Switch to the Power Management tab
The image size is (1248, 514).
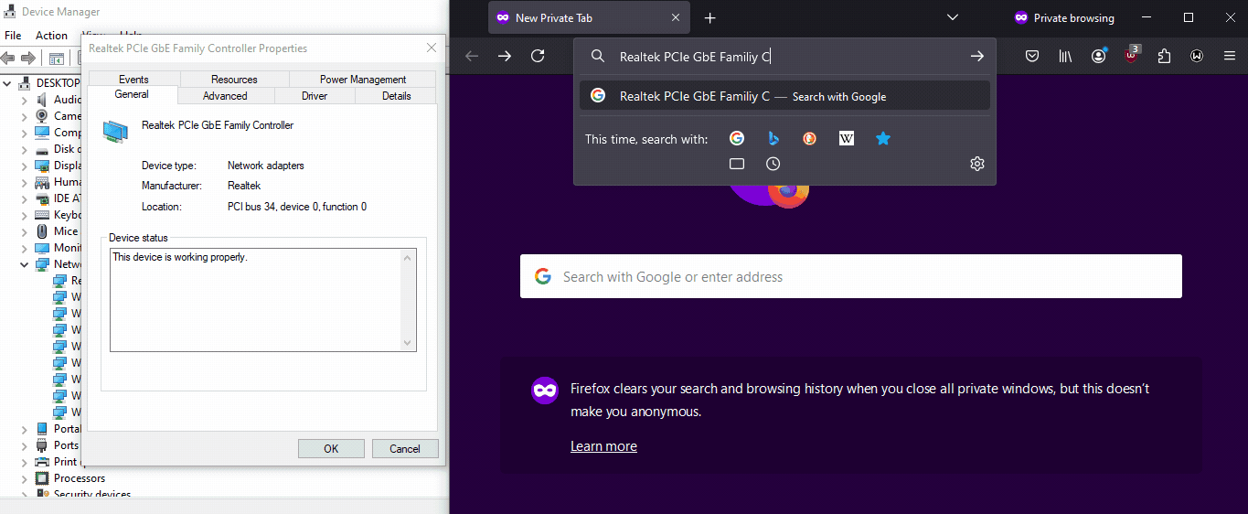[363, 79]
